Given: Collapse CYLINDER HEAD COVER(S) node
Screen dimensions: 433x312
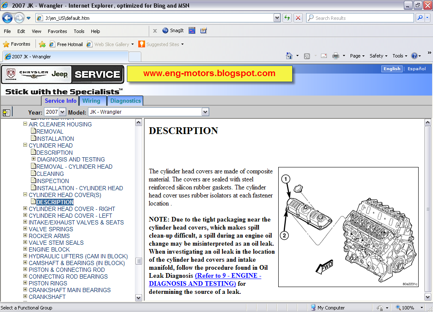Looking at the screenshot, I should coord(25,194).
